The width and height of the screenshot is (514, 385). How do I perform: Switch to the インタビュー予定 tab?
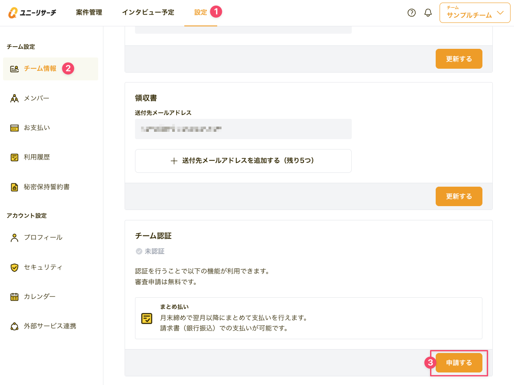point(148,13)
